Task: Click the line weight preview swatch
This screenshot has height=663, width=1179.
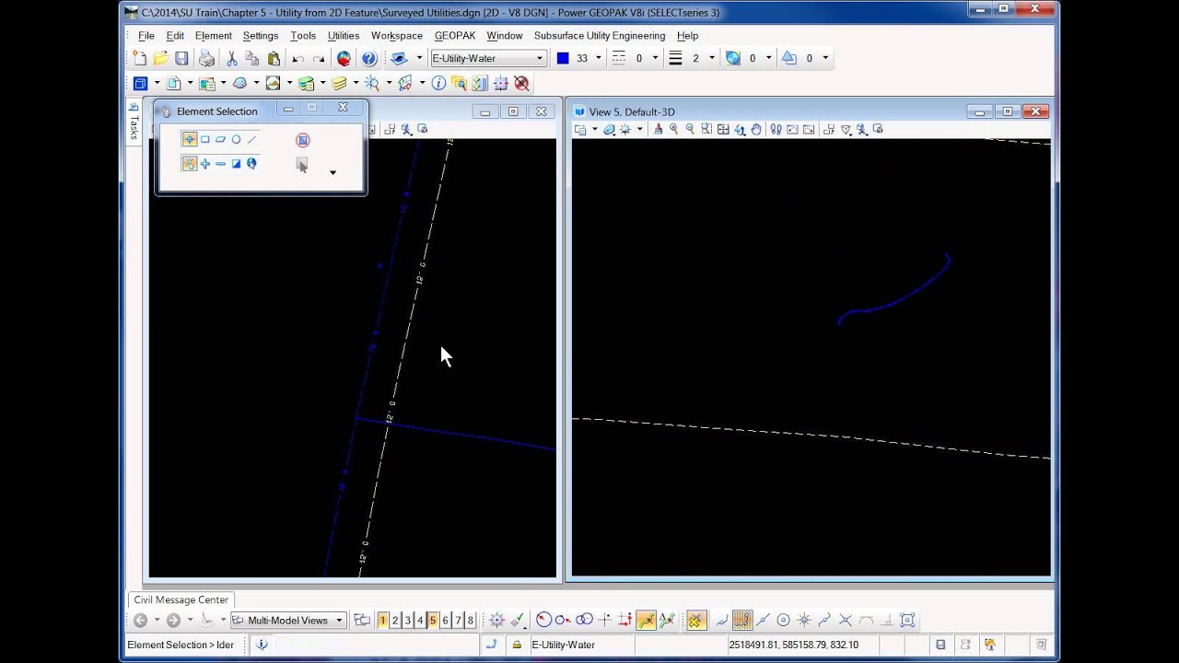Action: click(675, 58)
